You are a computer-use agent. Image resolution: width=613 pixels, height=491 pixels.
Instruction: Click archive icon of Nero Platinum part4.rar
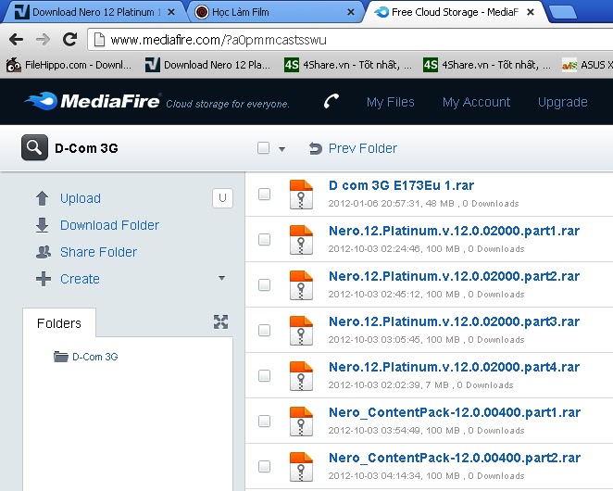(301, 376)
